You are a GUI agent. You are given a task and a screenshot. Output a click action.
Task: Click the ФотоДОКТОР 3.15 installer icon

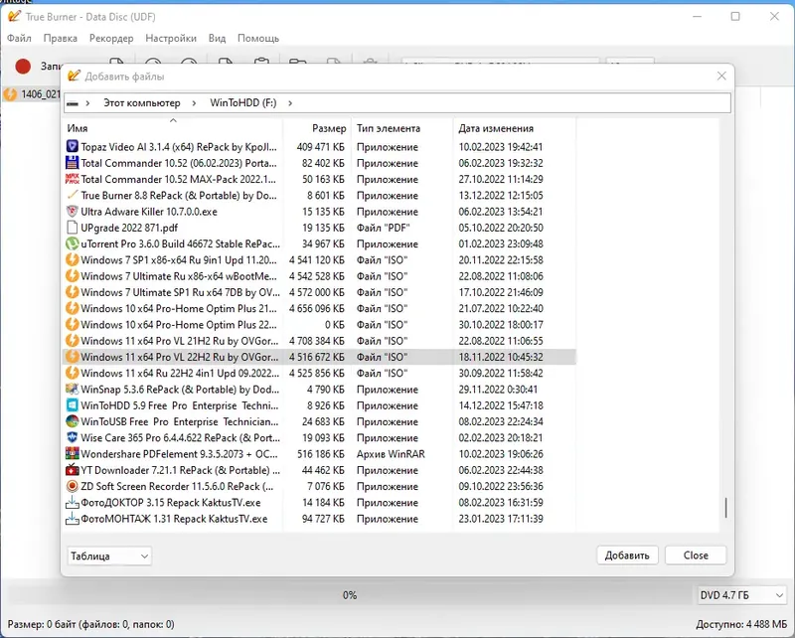coord(73,503)
